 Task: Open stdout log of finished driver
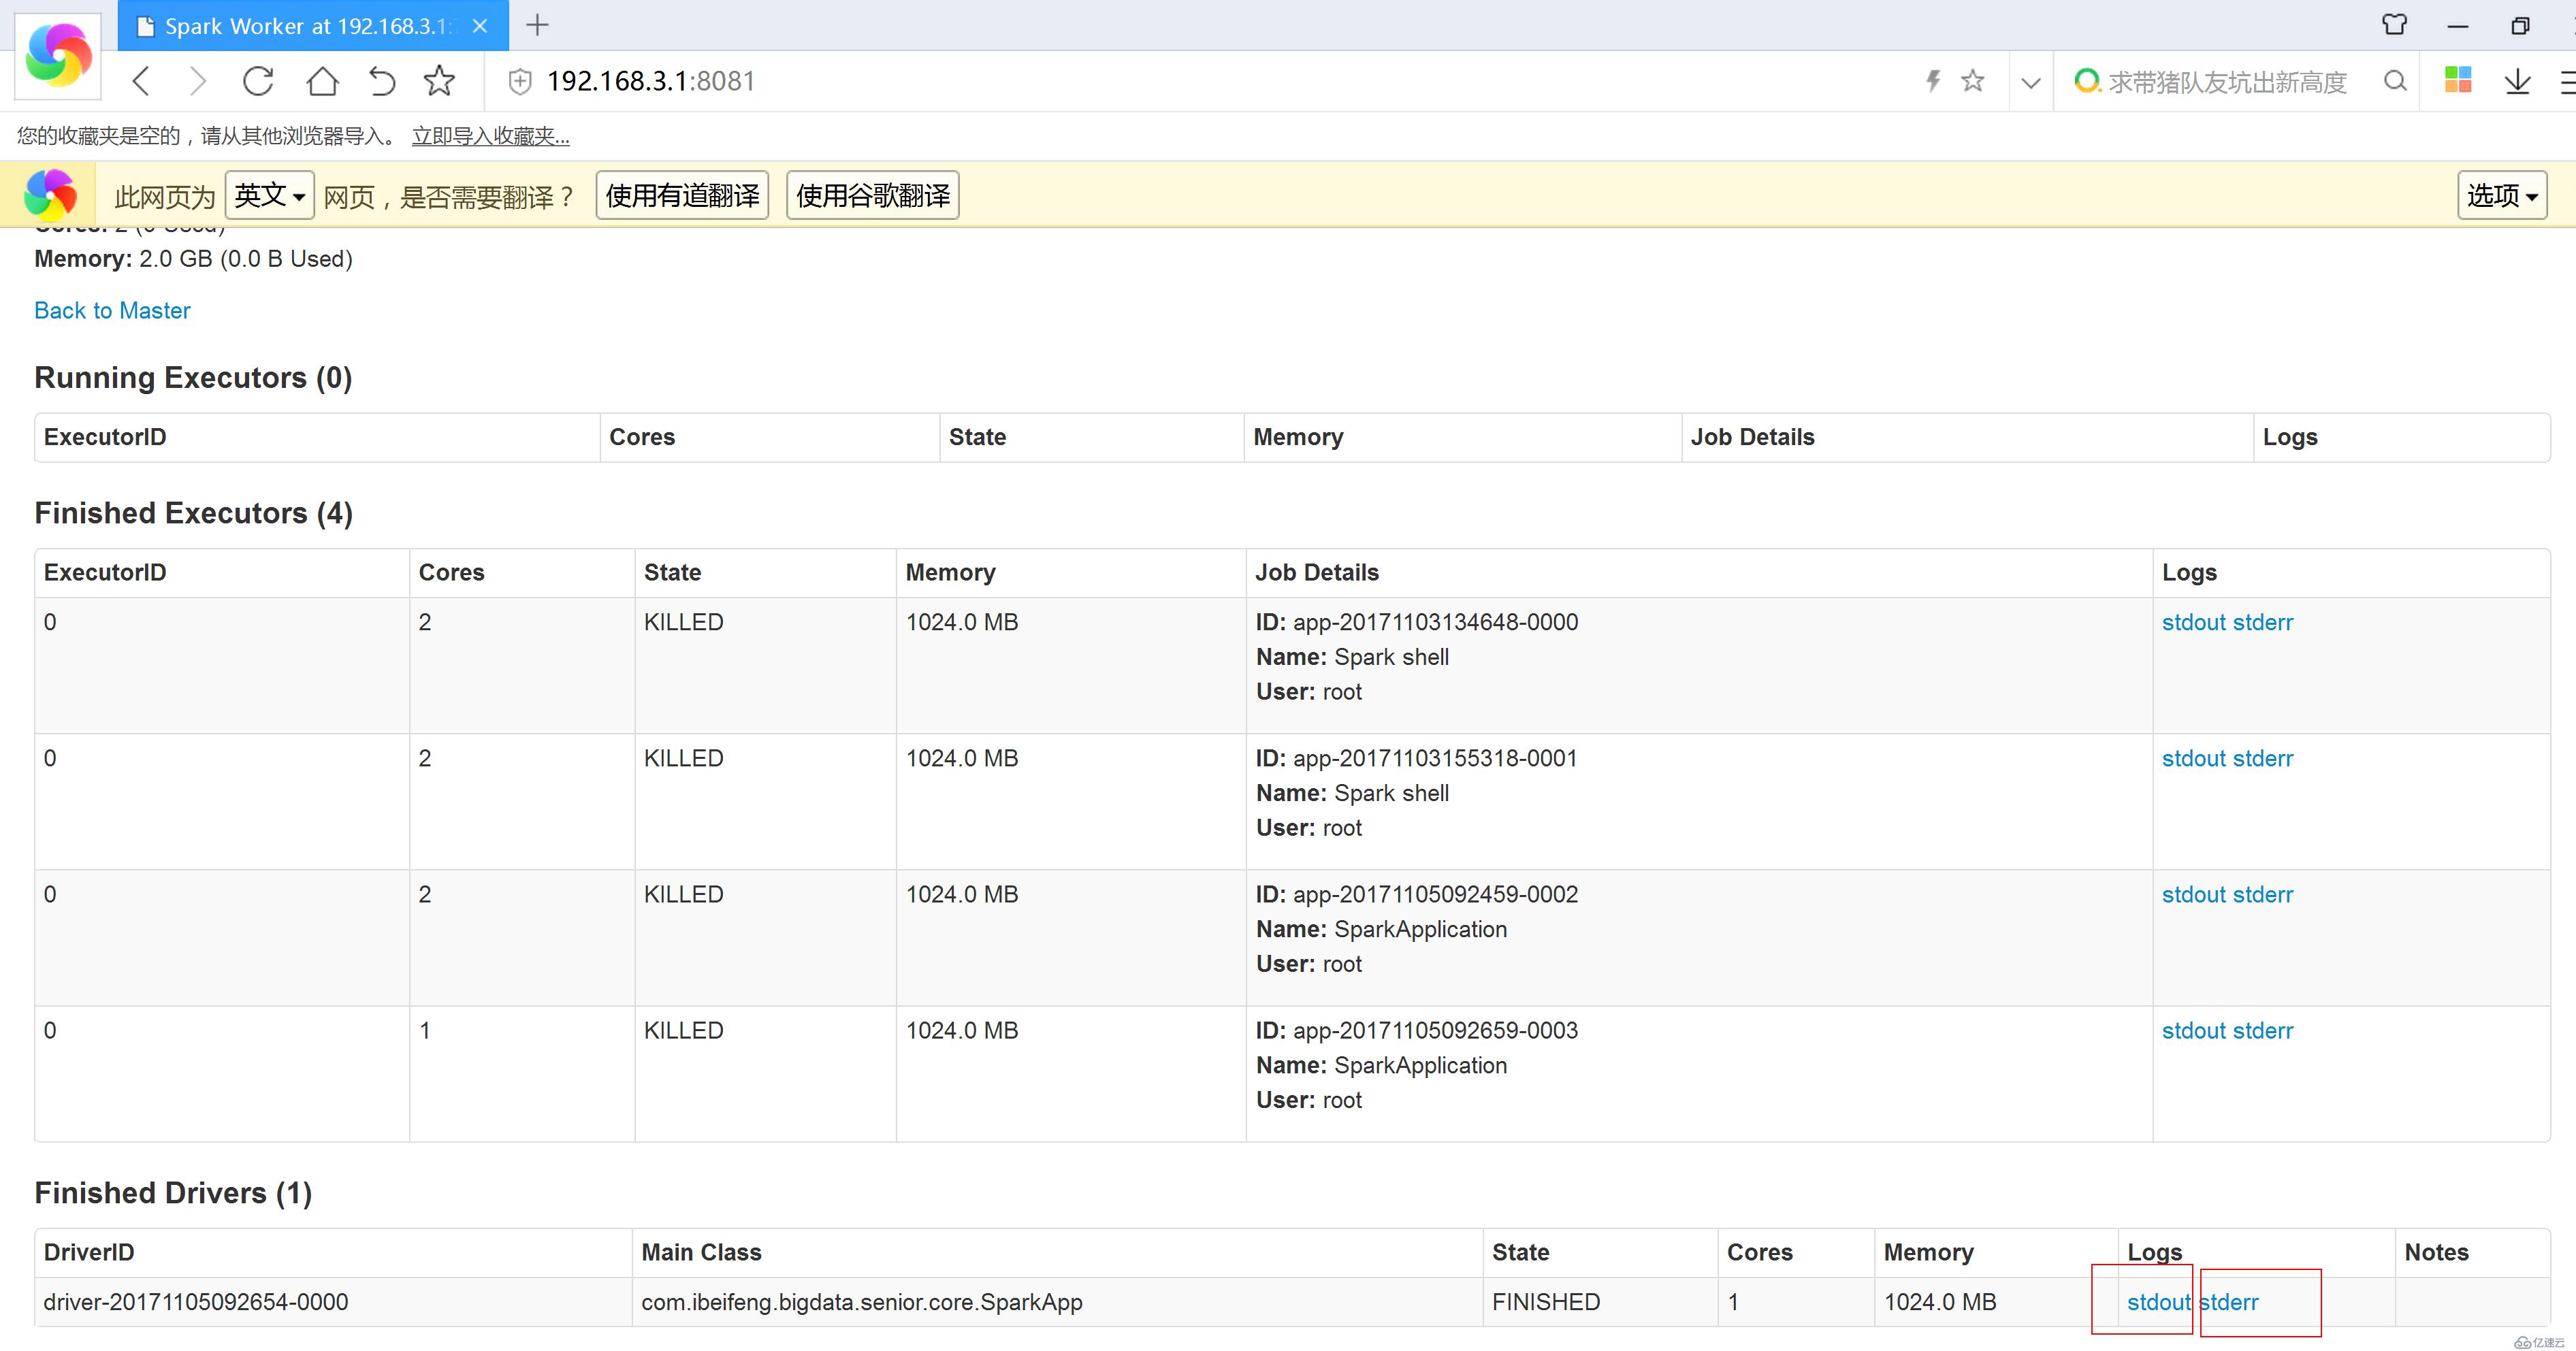point(2158,1302)
